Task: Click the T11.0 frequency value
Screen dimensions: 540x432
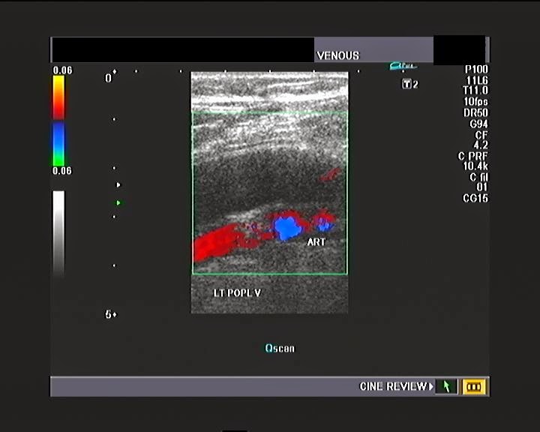Action: 475,90
